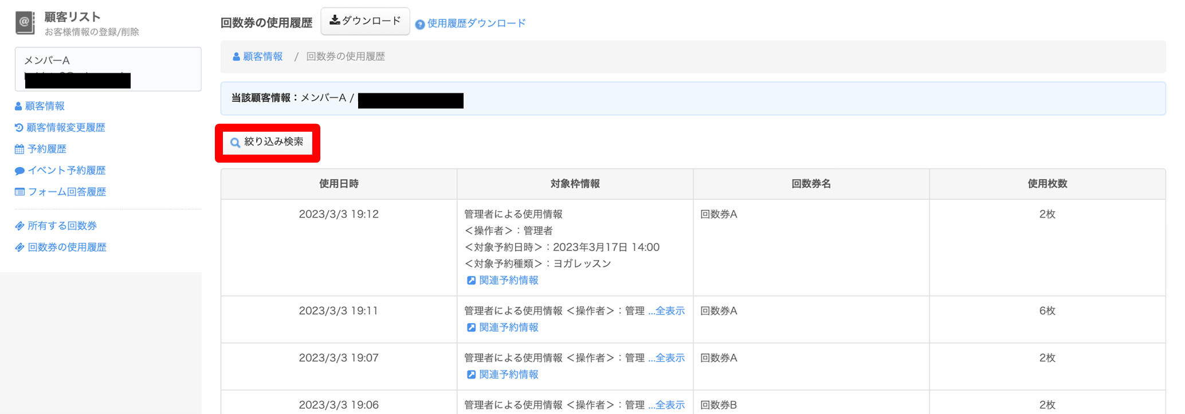Open the 絞り込み検索 filter search
The height and width of the screenshot is (414, 1185).
tap(267, 142)
